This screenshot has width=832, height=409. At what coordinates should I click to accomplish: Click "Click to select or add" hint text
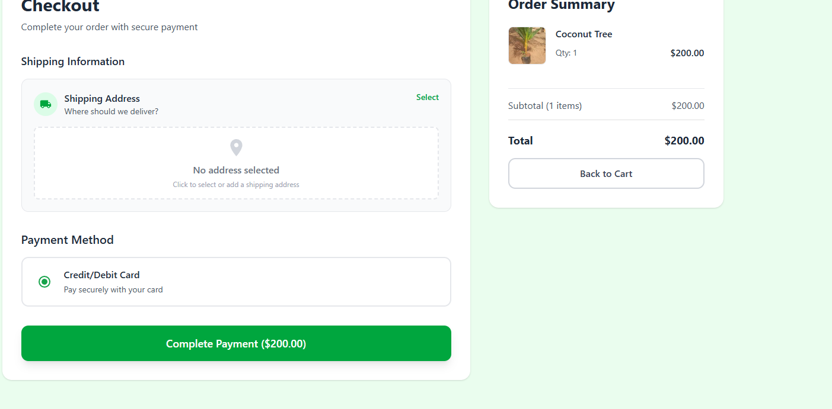(x=236, y=185)
